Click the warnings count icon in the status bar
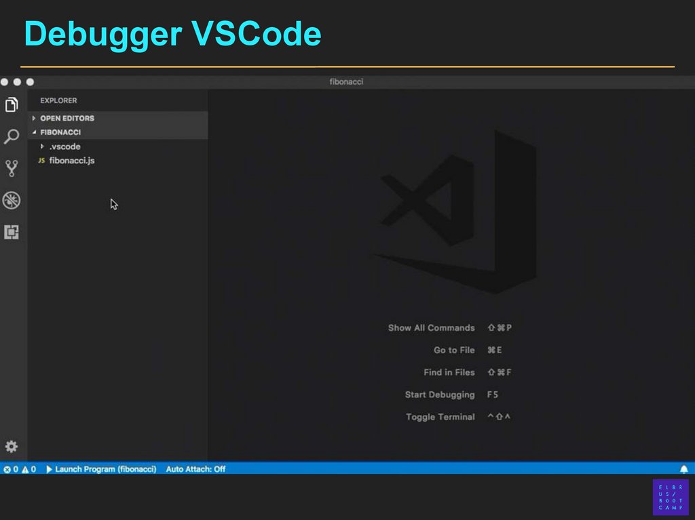The image size is (695, 520). point(25,469)
